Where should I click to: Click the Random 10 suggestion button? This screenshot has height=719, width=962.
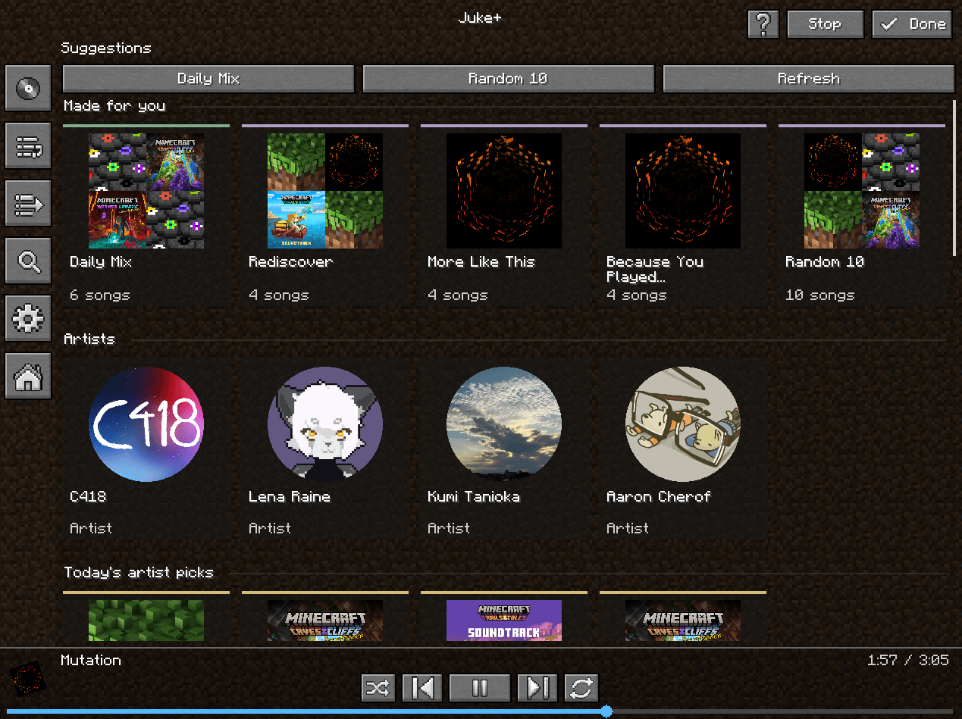509,79
